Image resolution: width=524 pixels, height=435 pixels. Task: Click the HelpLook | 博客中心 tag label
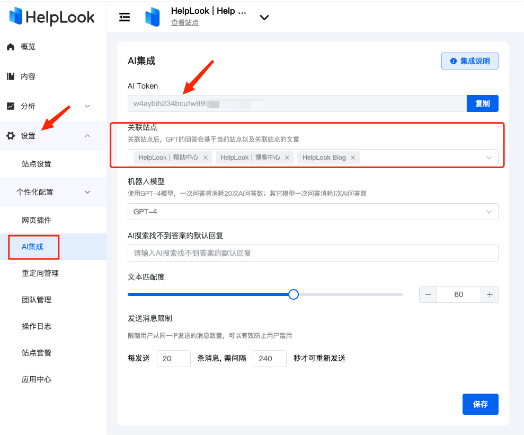tap(250, 158)
